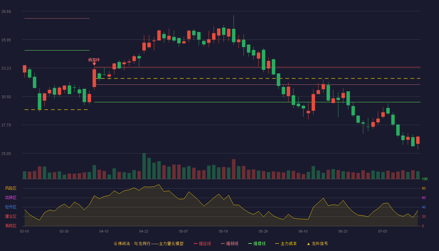This screenshot has width=439, height=251.
Task: Select the 出货区 zone label
Action: pyautogui.click(x=11, y=198)
